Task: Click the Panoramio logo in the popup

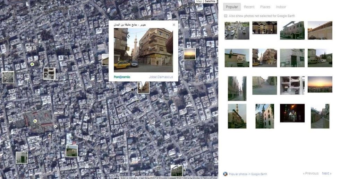Action: pyautogui.click(x=122, y=77)
